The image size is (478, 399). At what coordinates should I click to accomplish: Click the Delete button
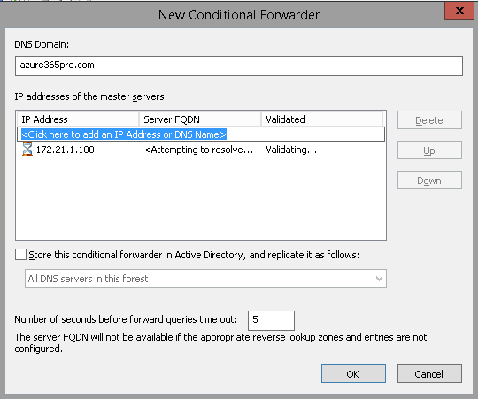(x=429, y=120)
